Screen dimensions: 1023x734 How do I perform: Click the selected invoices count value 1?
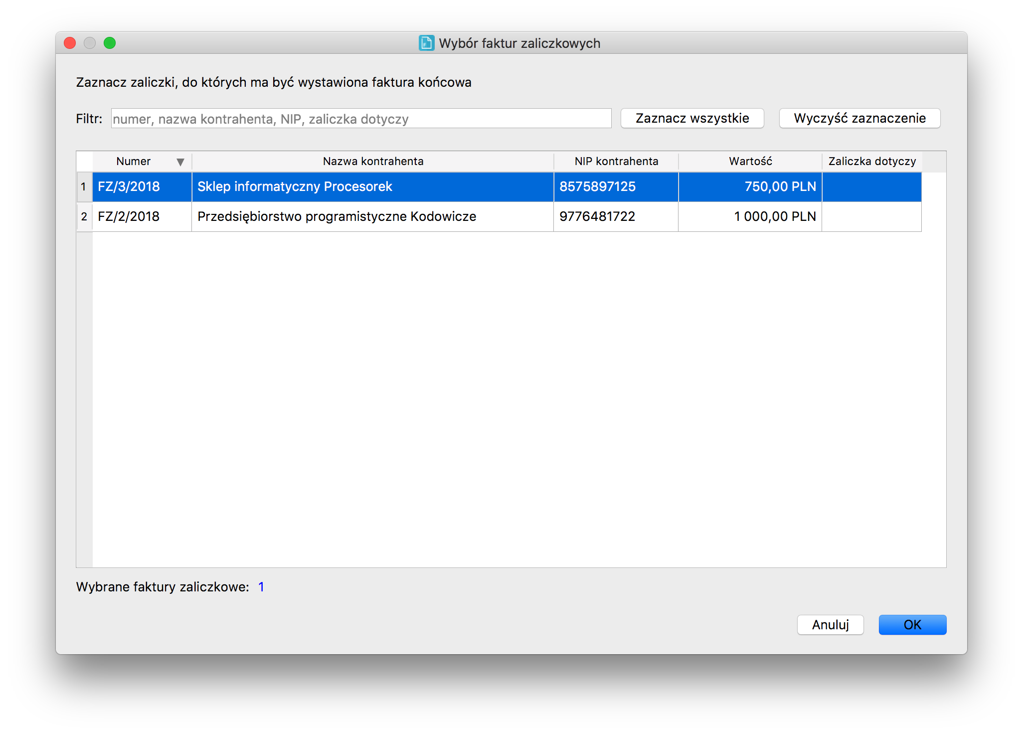click(261, 587)
